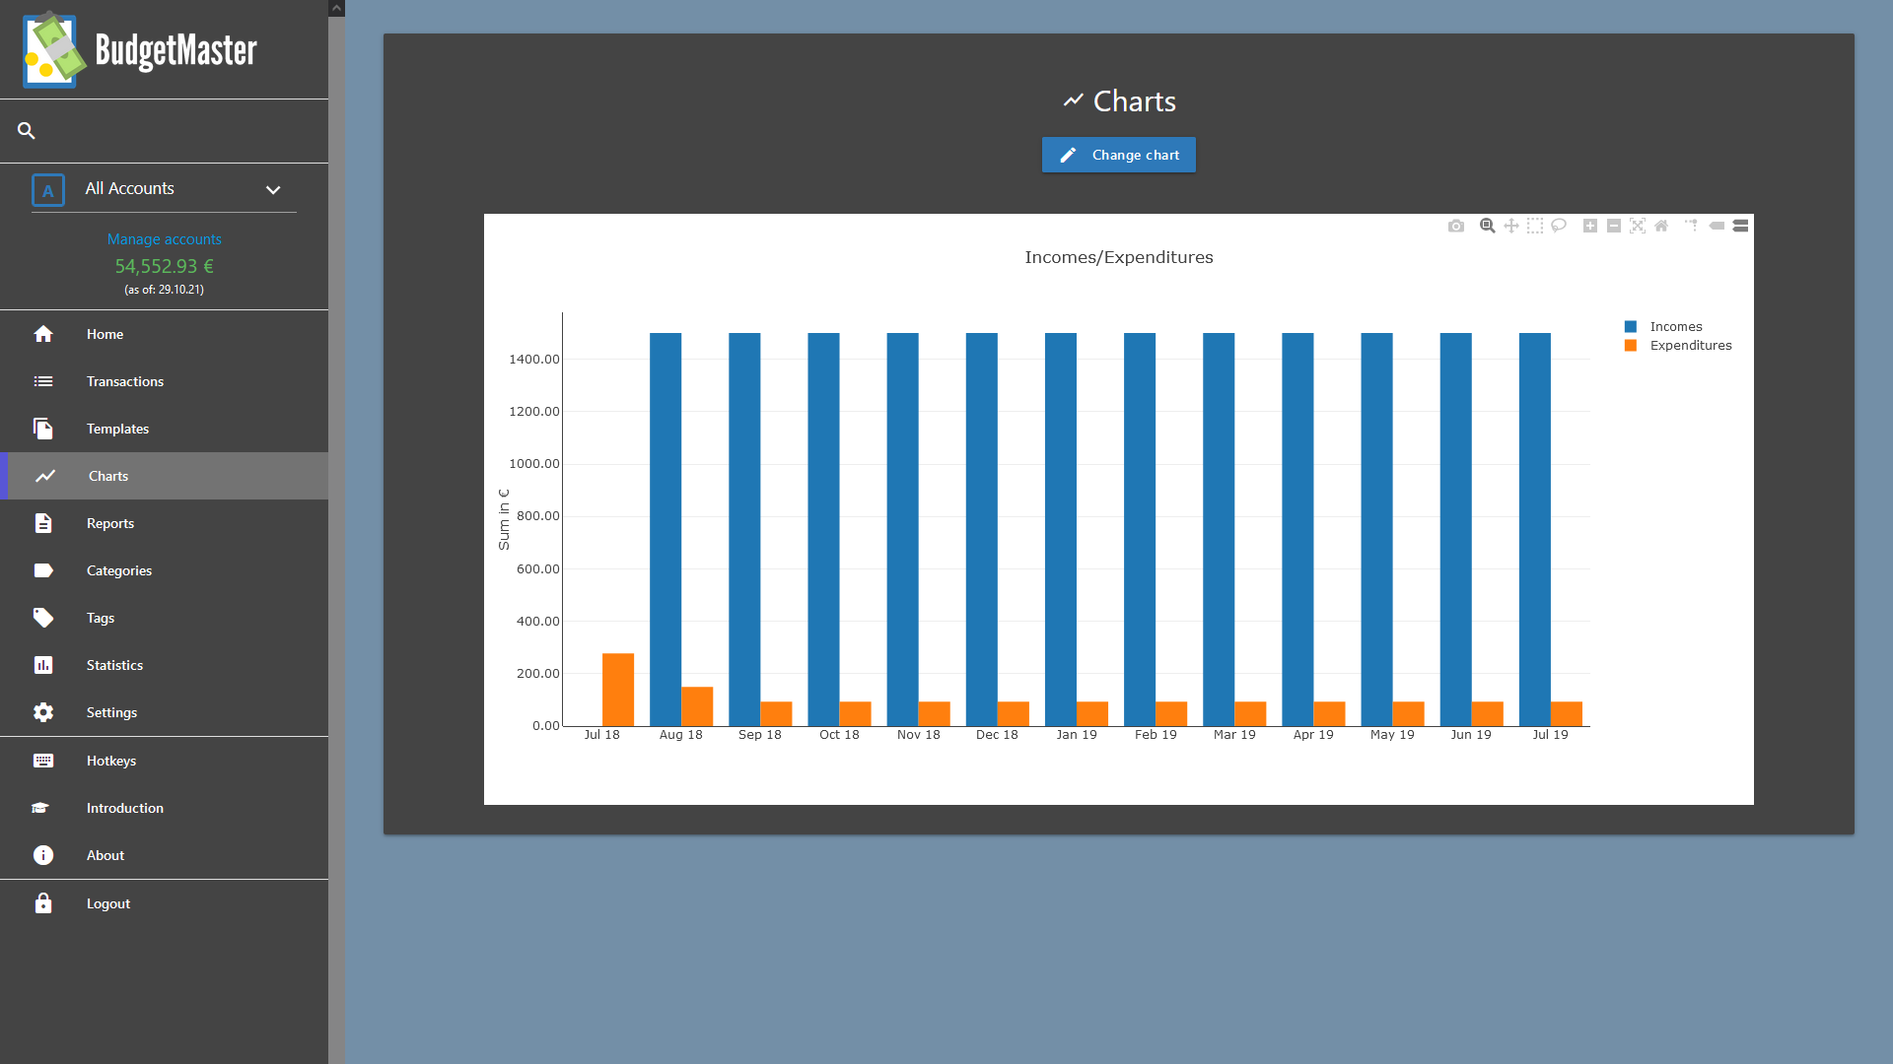
Task: Open Hotkeys entry
Action: 164,761
